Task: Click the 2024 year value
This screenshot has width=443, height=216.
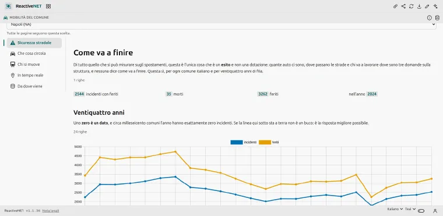Action: (x=372, y=94)
